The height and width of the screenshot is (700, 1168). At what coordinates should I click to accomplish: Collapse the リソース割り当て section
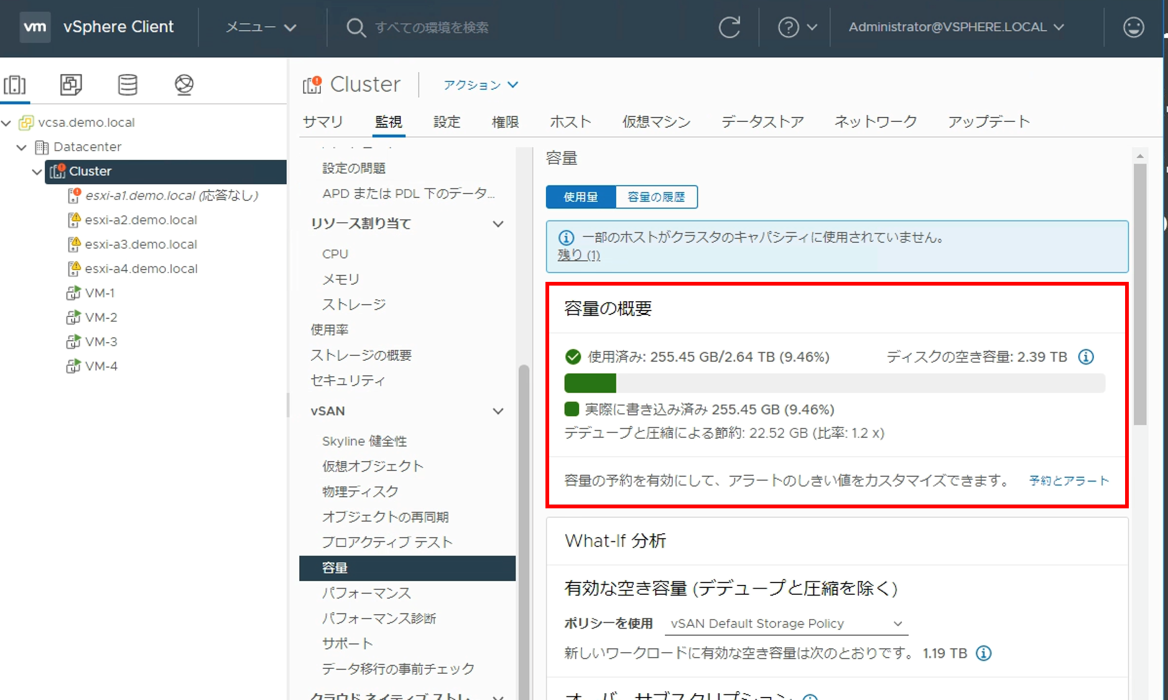(498, 224)
